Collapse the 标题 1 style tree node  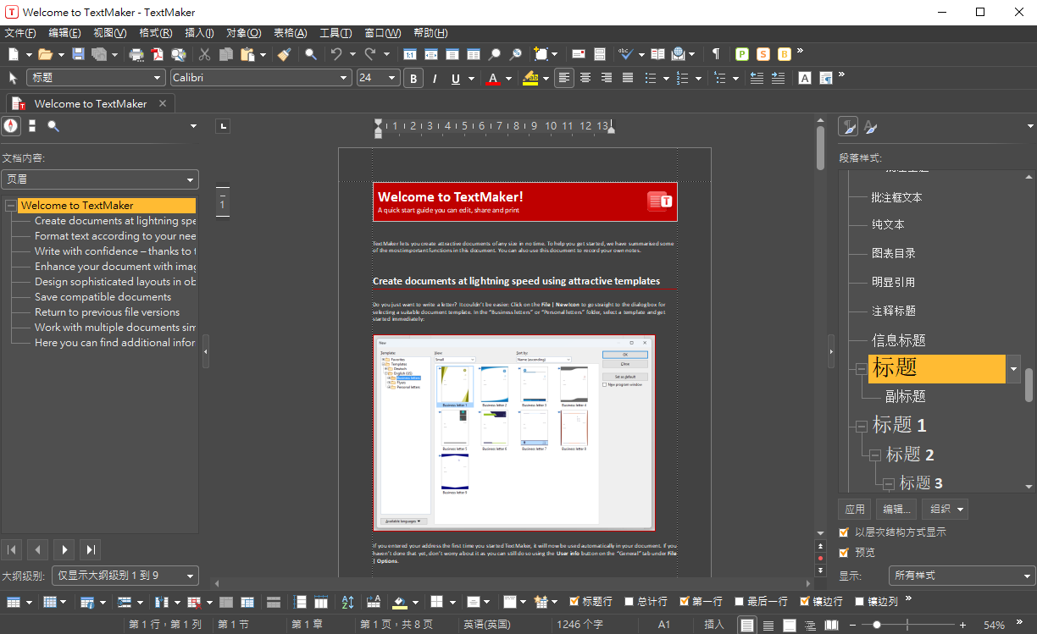(862, 426)
